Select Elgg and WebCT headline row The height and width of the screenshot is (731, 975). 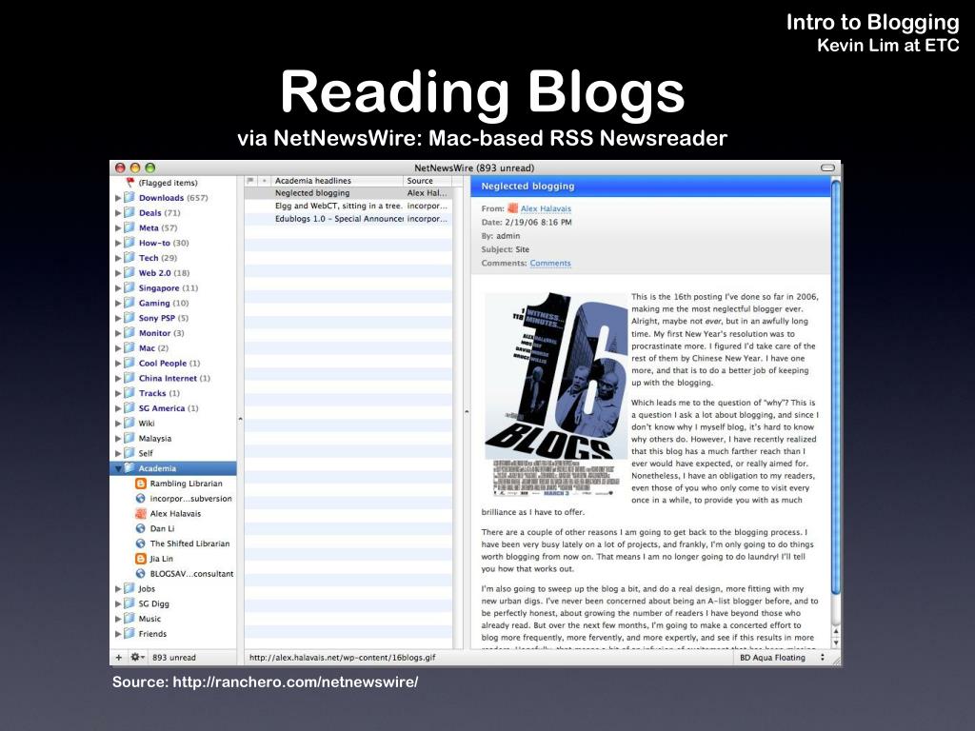point(348,206)
